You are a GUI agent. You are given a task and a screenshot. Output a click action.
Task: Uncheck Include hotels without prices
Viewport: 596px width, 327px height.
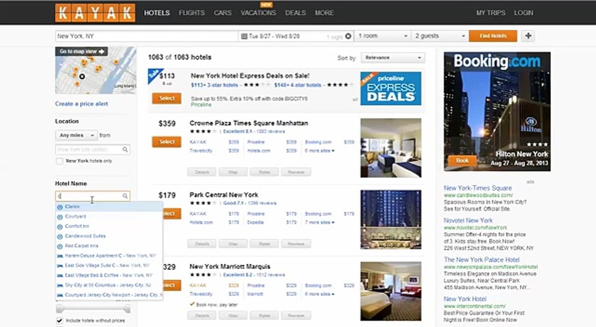click(59, 321)
